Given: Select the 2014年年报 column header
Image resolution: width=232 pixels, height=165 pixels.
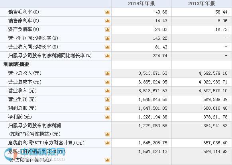Looking at the screenshot, I should click(142, 4).
